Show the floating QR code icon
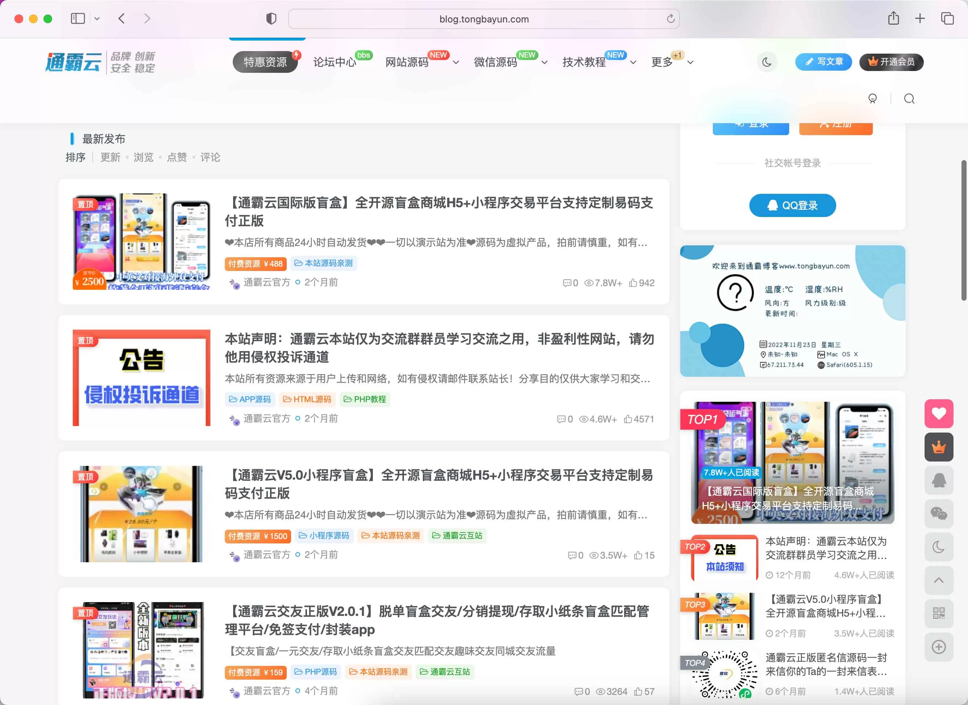This screenshot has width=968, height=705. [x=939, y=613]
